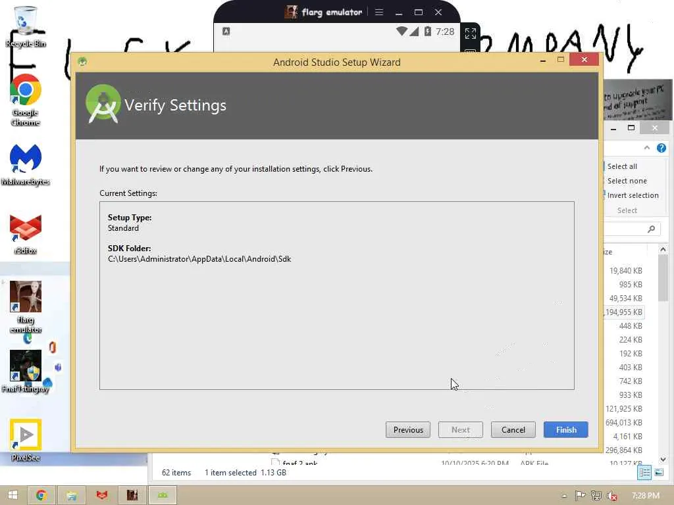Screen dimensions: 674x505
Task: Minimize the Android Studio Setup Wizard
Action: 543,60
